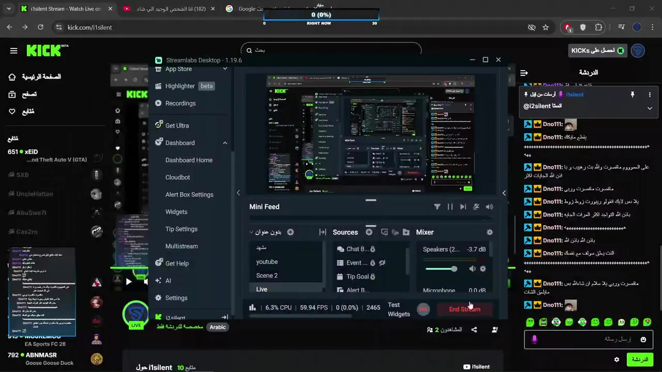Viewport: 662px width, 372px height.
Task: Add a new scene with plus icon
Action: [x=290, y=232]
